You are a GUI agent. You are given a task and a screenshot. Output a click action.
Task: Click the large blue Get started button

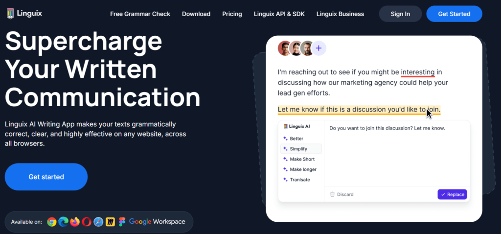tap(46, 177)
